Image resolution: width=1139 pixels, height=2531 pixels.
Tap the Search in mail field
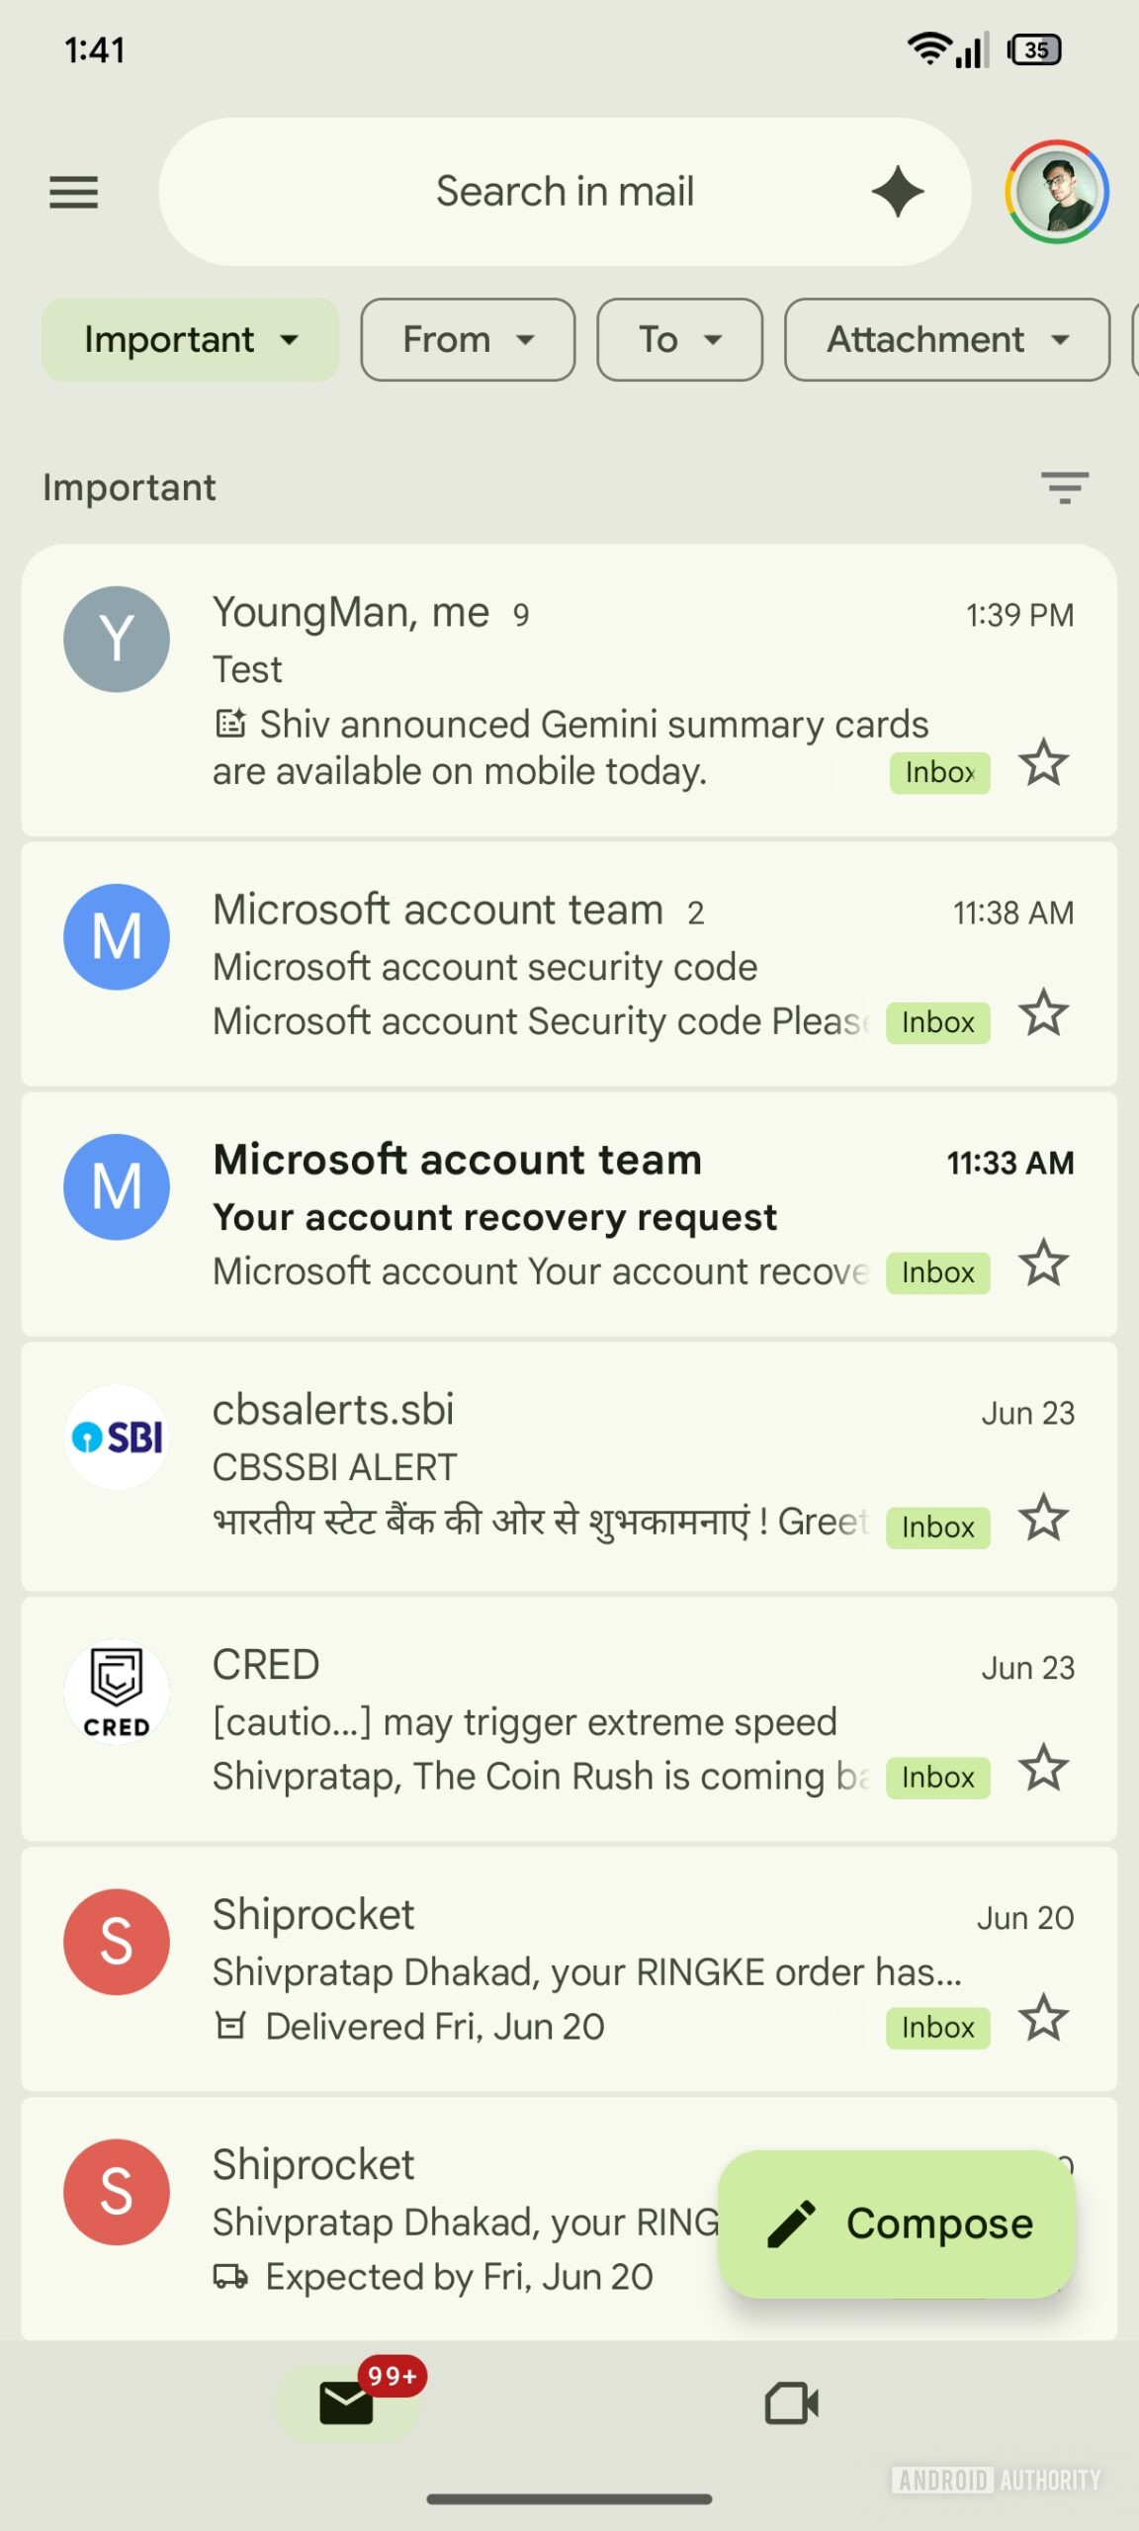[x=564, y=192]
